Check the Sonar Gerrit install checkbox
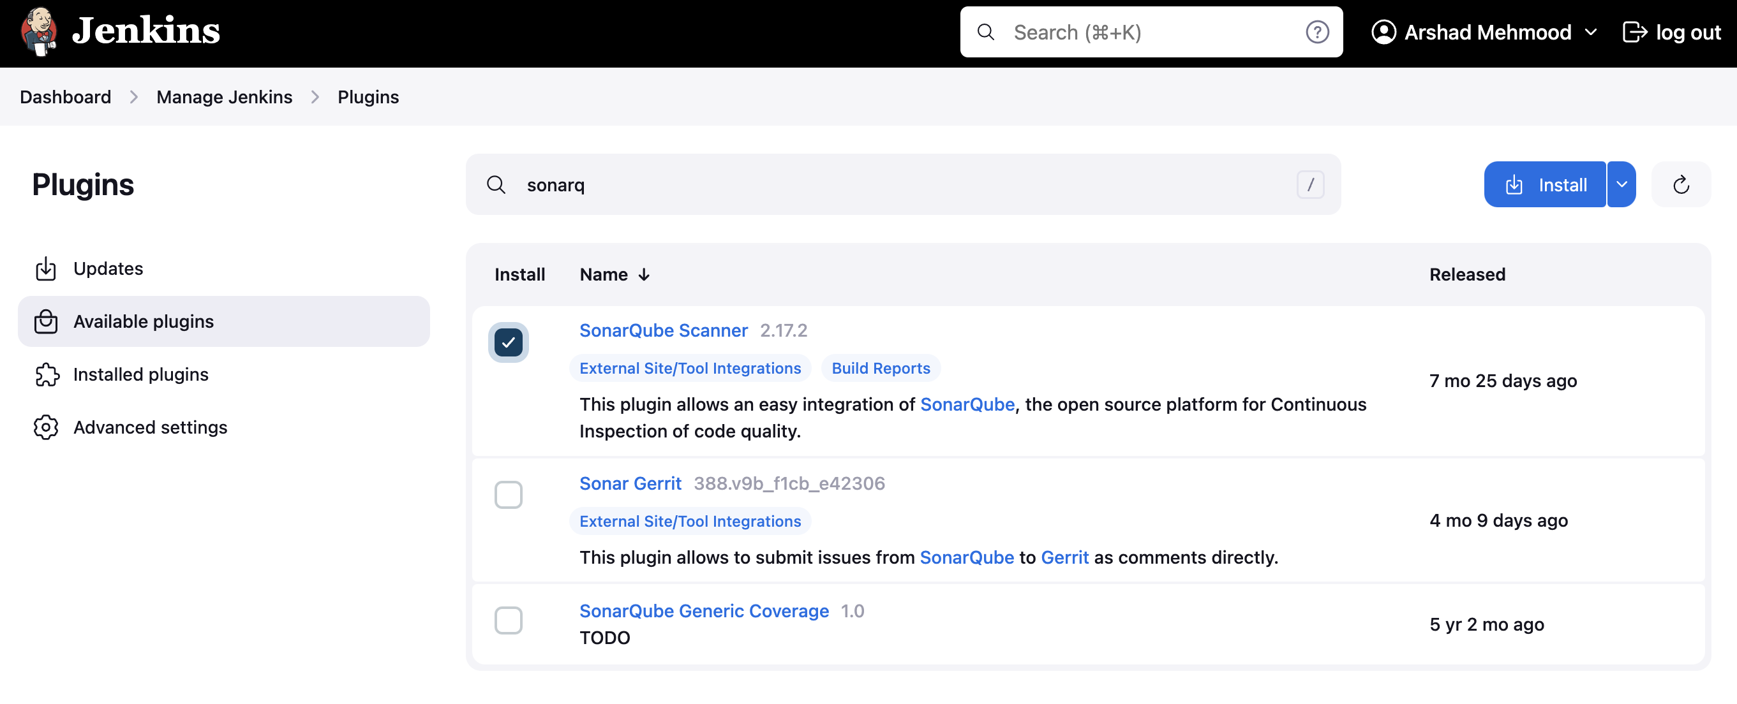 click(509, 495)
